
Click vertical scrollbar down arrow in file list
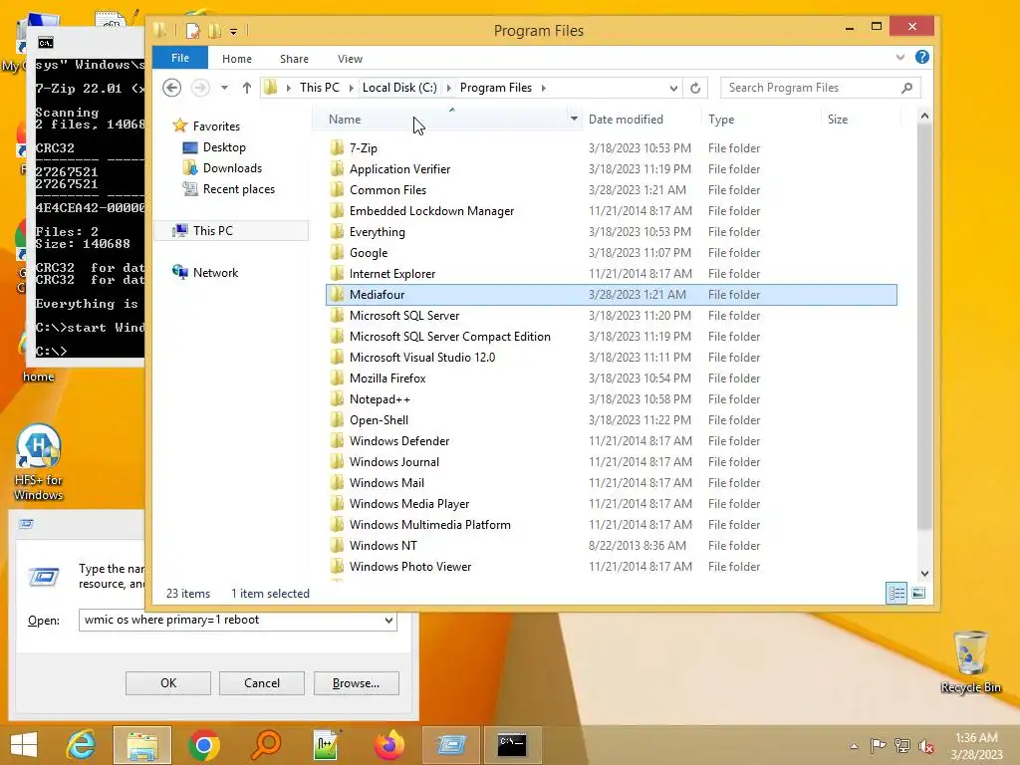click(x=924, y=573)
